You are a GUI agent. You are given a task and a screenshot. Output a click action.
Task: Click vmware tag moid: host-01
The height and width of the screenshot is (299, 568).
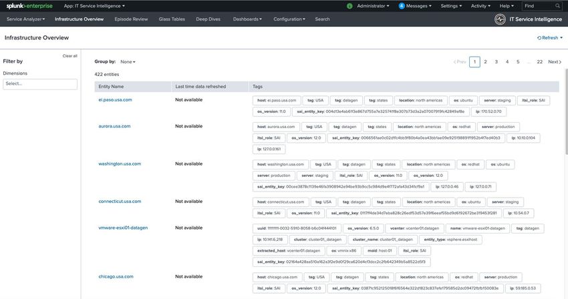point(380,251)
